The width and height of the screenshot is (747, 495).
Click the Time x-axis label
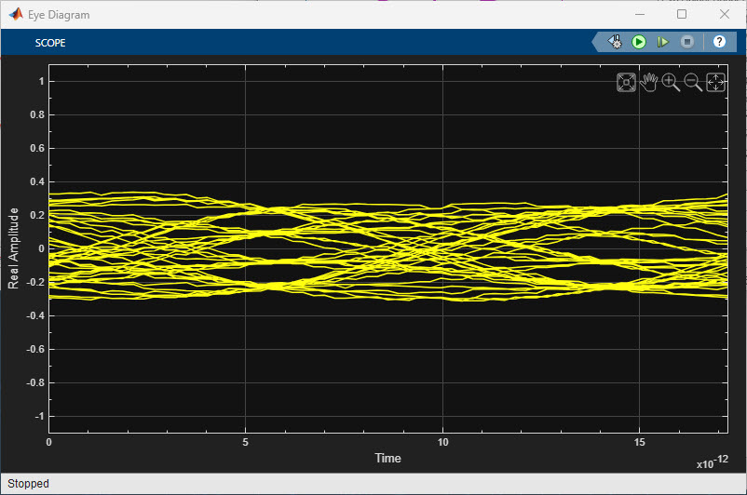[388, 458]
